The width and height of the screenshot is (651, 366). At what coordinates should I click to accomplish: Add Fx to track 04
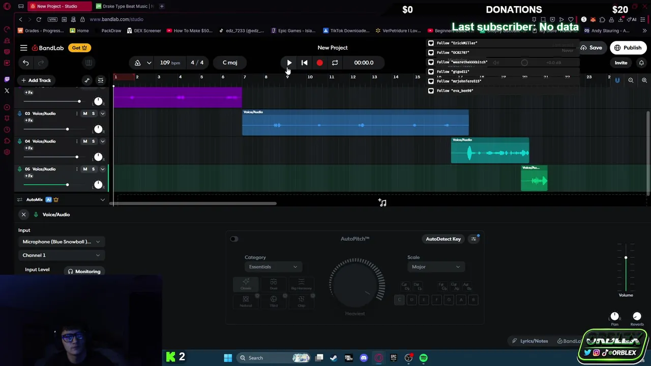click(29, 148)
